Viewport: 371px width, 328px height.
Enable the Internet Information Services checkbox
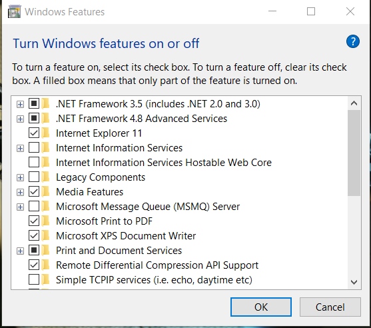pyautogui.click(x=34, y=147)
